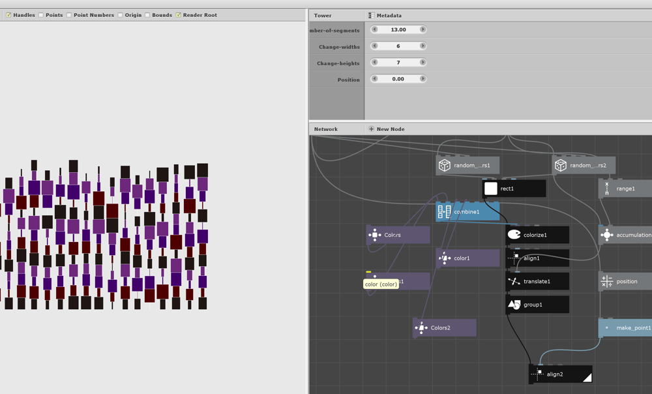
Task: Select the Colors2 node icon
Action: point(421,328)
